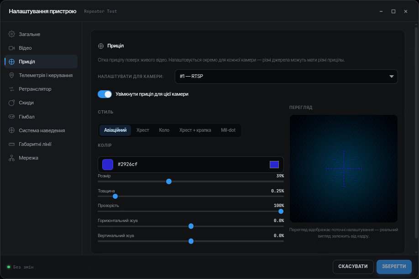The image size is (419, 279).
Task: Expand the dropdown arrow next to RTSP
Action: (x=392, y=77)
